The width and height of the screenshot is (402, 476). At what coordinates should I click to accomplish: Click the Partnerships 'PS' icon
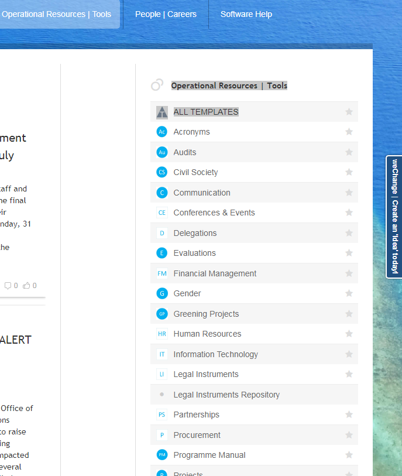pyautogui.click(x=162, y=415)
